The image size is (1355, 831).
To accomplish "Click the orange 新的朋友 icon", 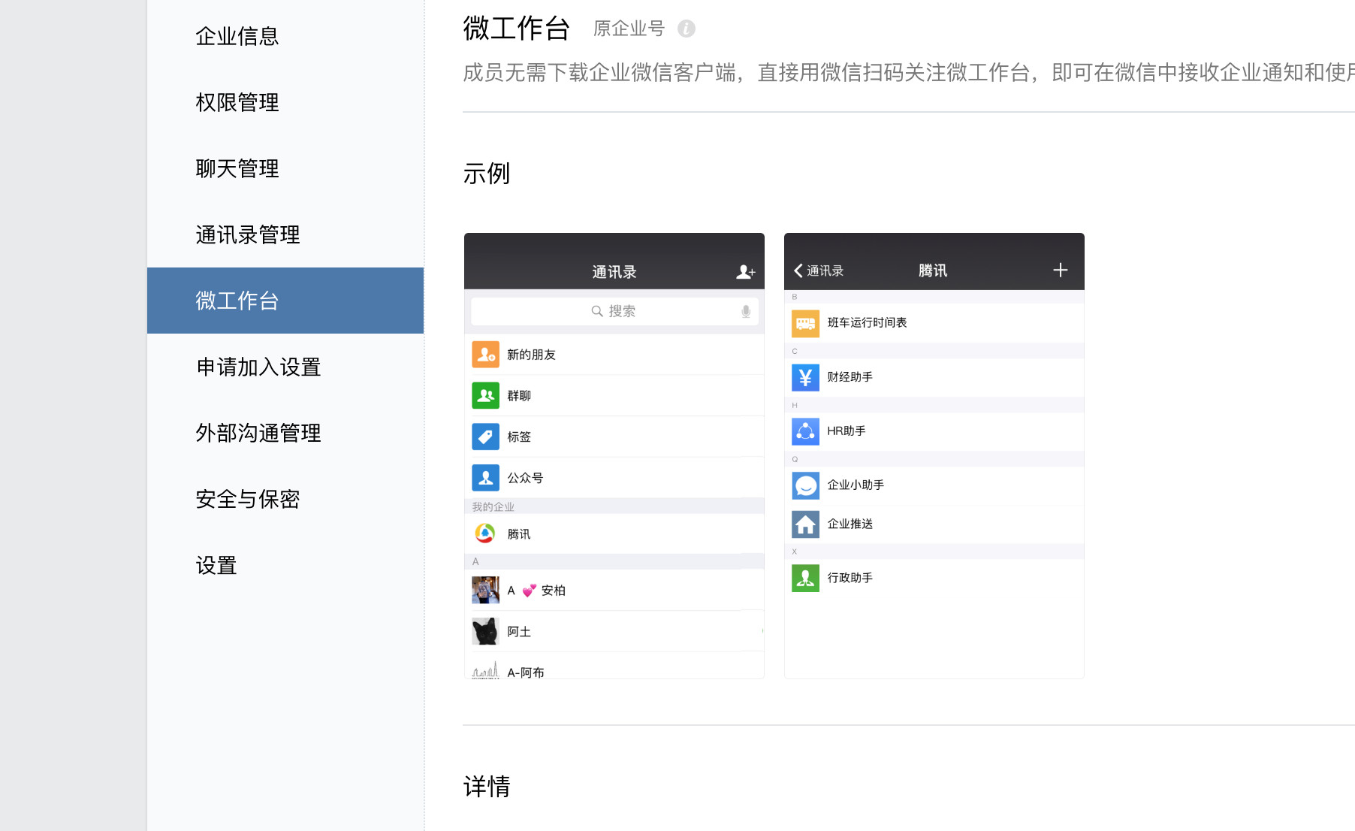I will [x=485, y=355].
